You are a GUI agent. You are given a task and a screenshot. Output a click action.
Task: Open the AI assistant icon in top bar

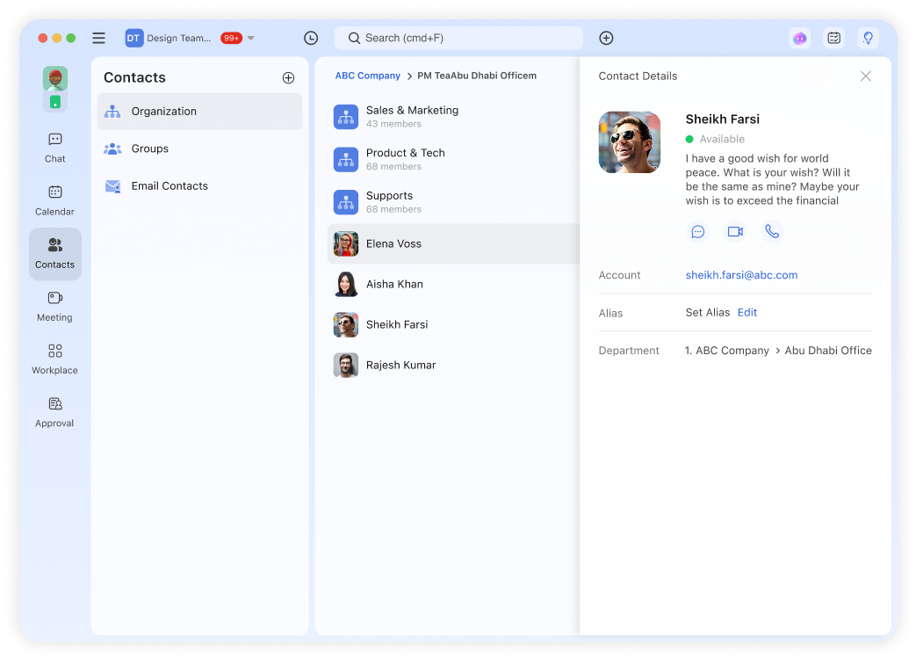799,38
